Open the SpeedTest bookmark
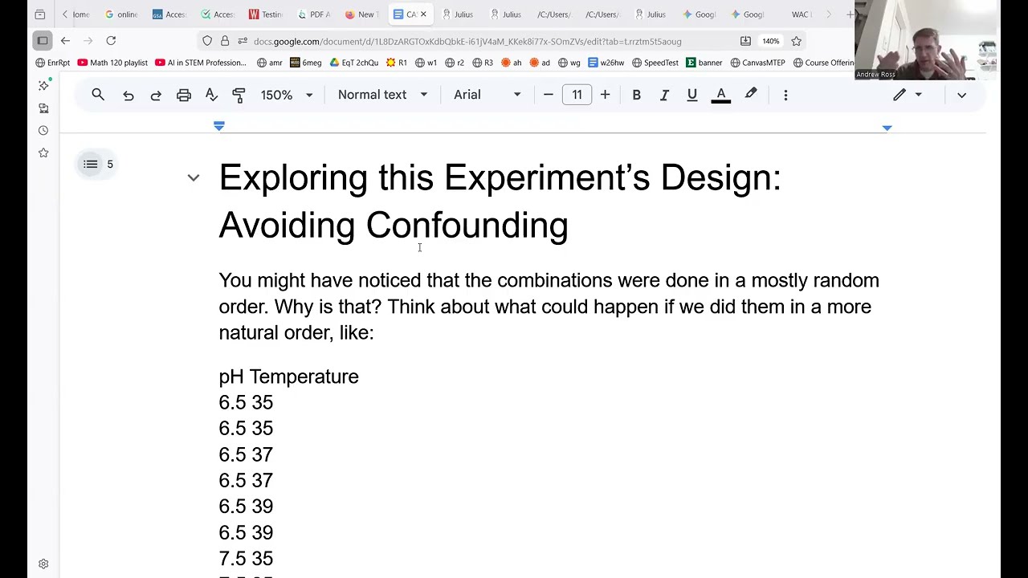 click(655, 63)
